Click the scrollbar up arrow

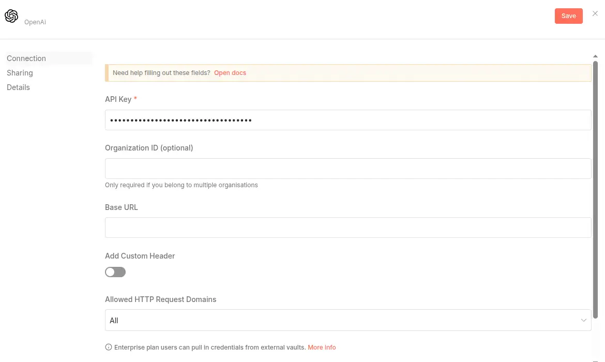tap(595, 56)
